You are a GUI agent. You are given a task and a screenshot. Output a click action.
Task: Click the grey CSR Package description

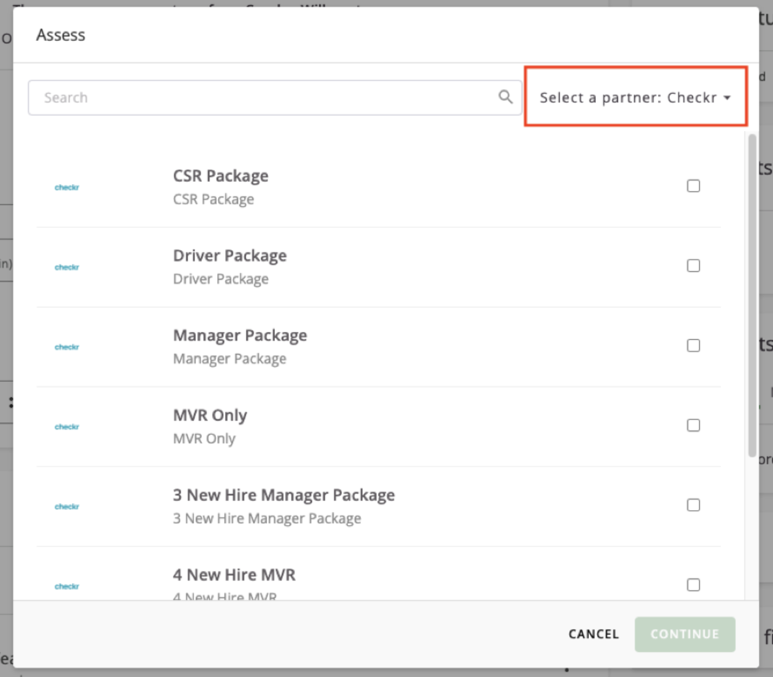pos(213,199)
